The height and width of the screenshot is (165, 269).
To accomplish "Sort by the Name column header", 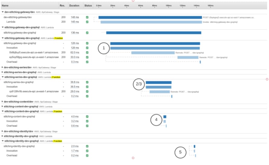I will click(5, 6).
